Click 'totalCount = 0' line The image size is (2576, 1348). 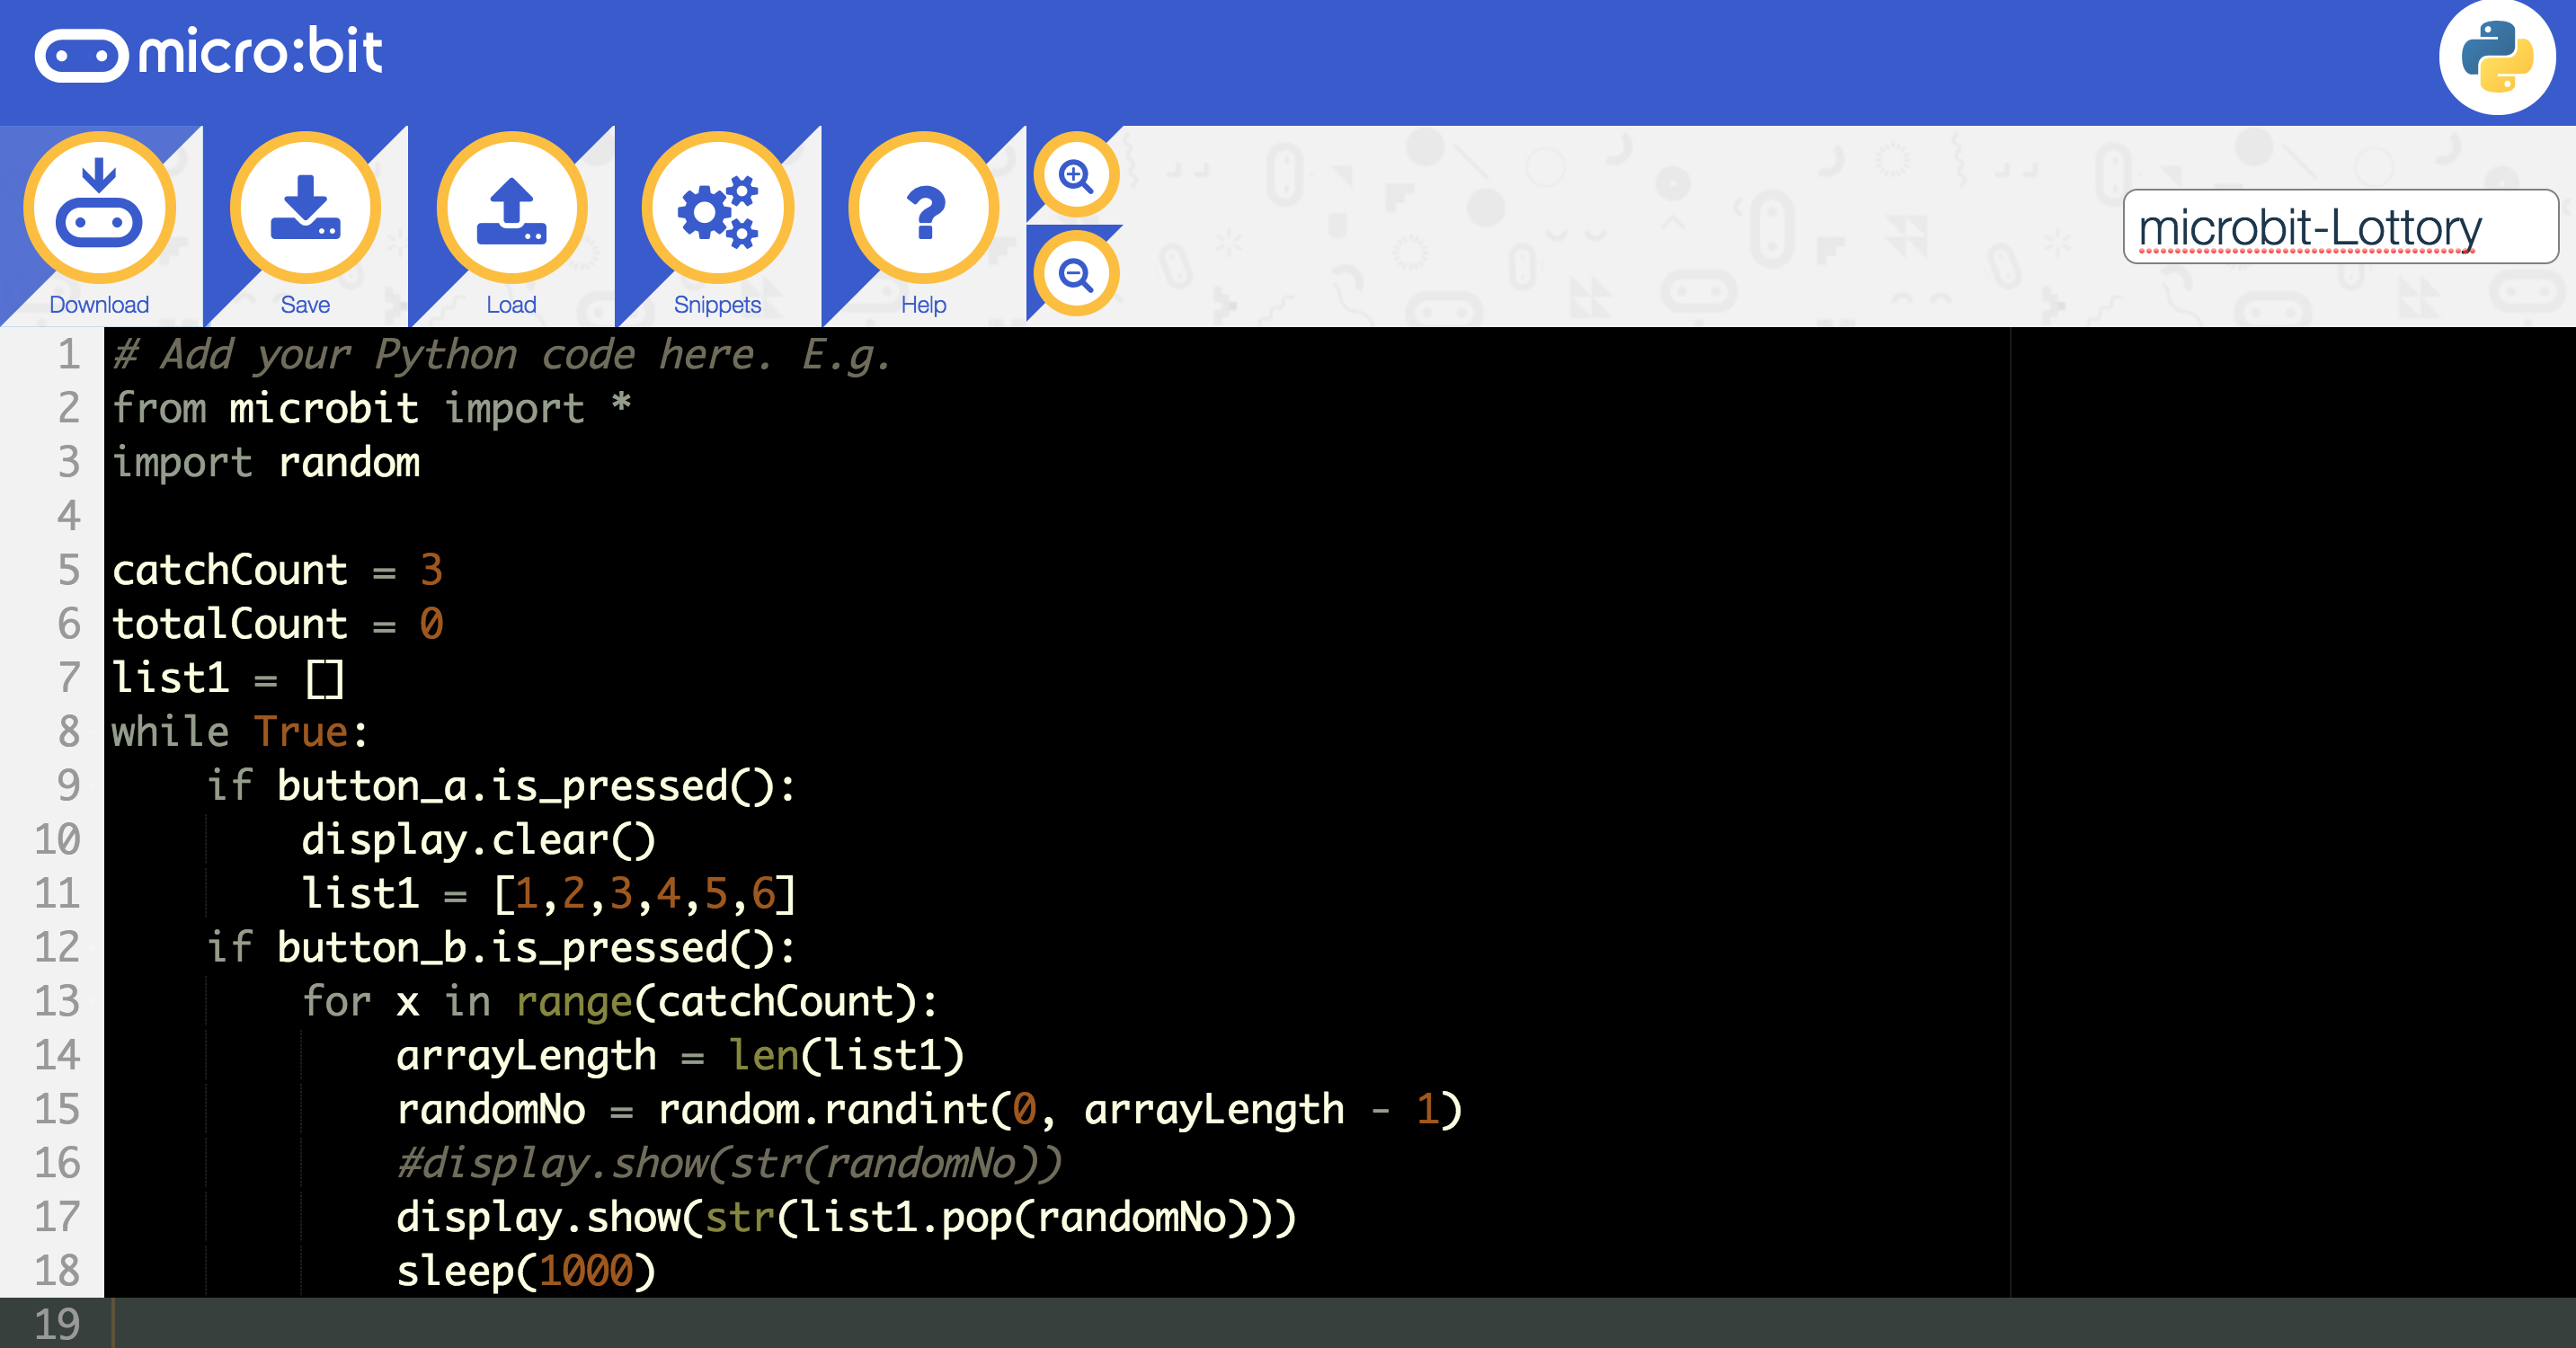pos(277,624)
